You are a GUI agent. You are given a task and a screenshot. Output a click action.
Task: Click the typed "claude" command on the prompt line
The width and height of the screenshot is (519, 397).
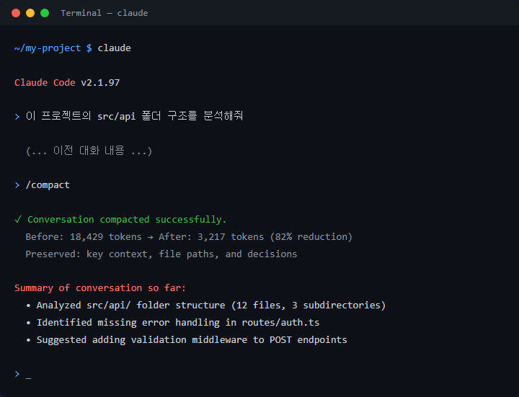click(x=114, y=48)
